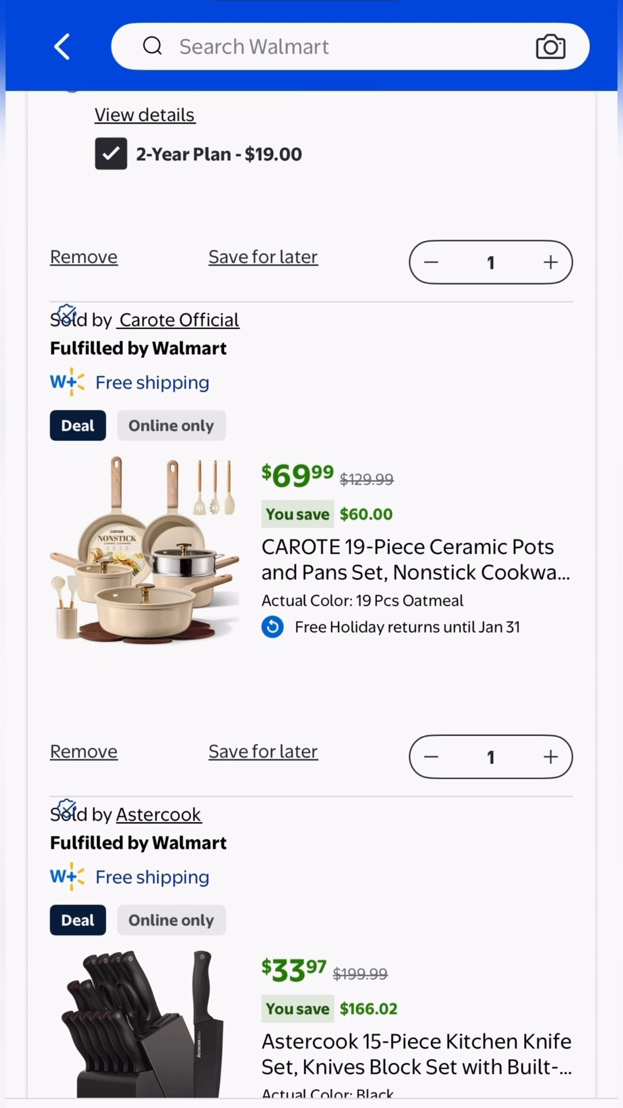
Task: Remove the Carote cookware set
Action: point(84,751)
